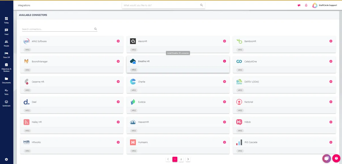
Task: Install the AFAS Software connector
Action: pos(118,41)
